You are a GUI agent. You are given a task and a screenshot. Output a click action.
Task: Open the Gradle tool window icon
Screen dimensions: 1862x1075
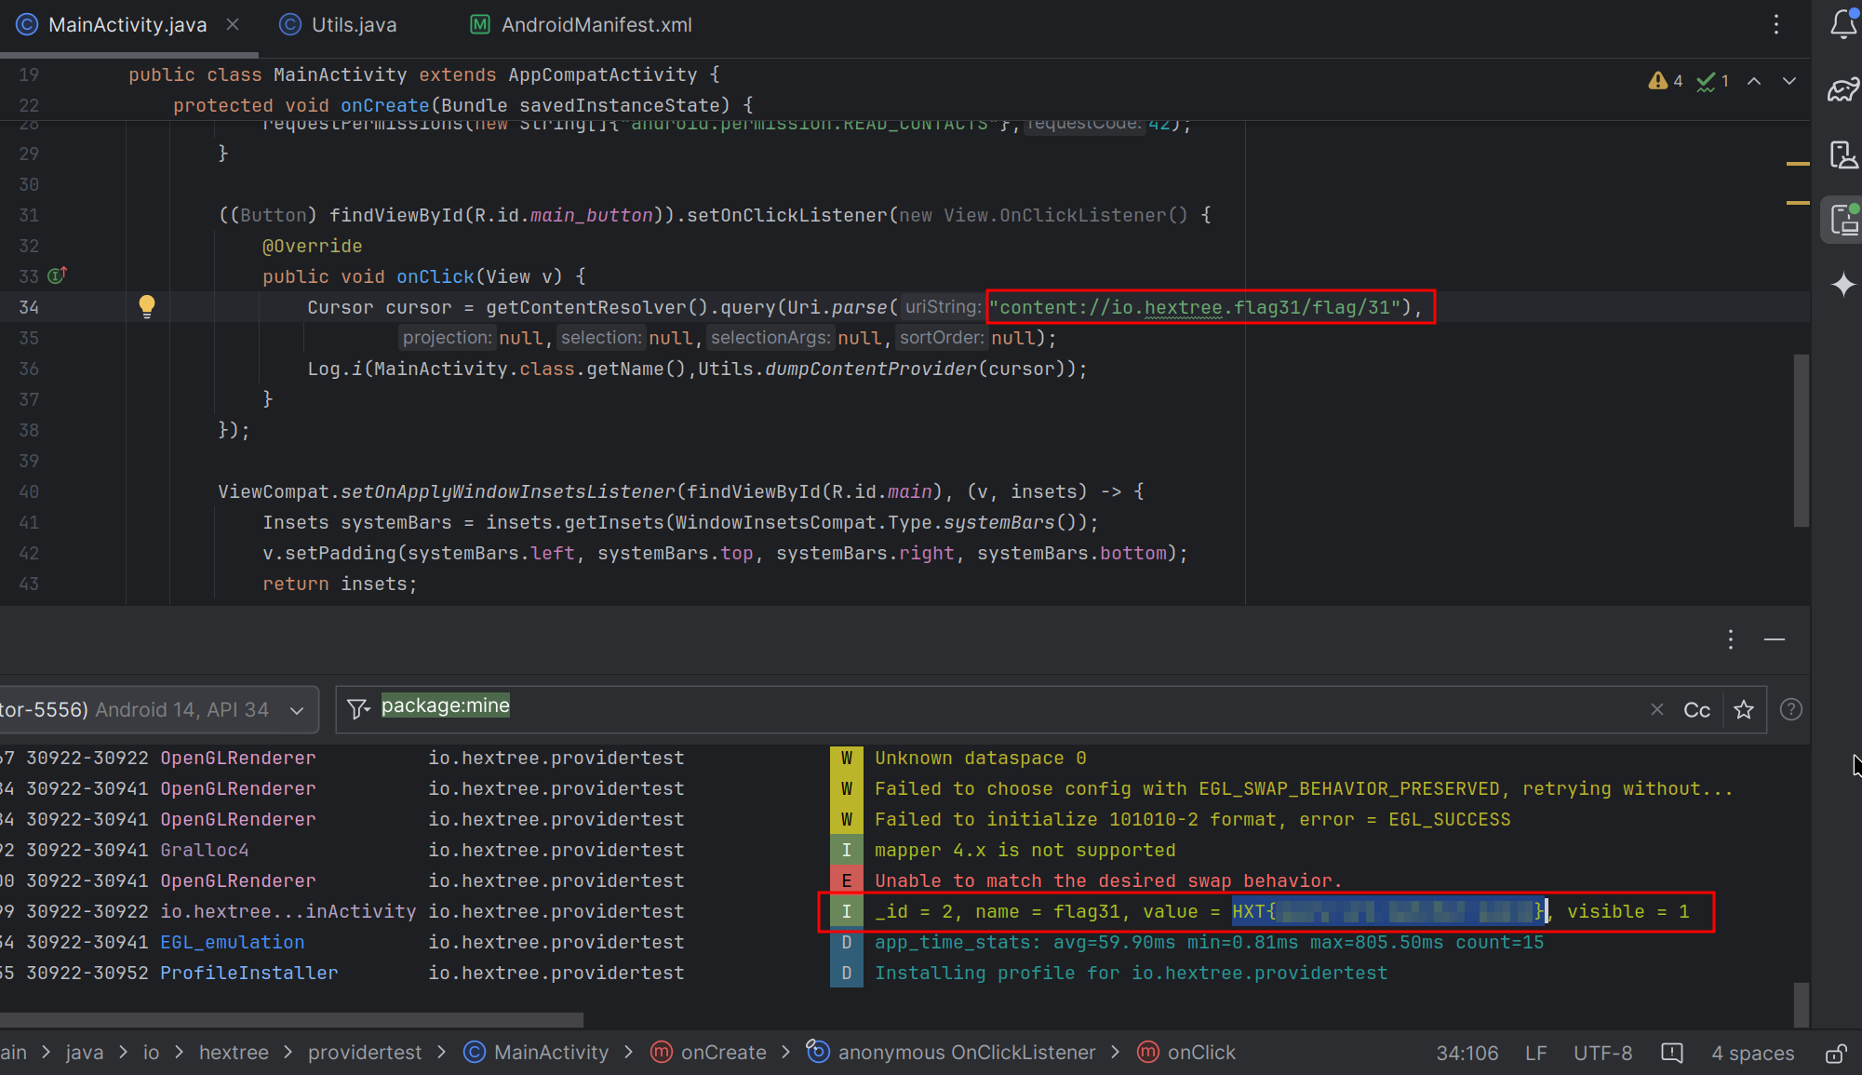pos(1842,90)
